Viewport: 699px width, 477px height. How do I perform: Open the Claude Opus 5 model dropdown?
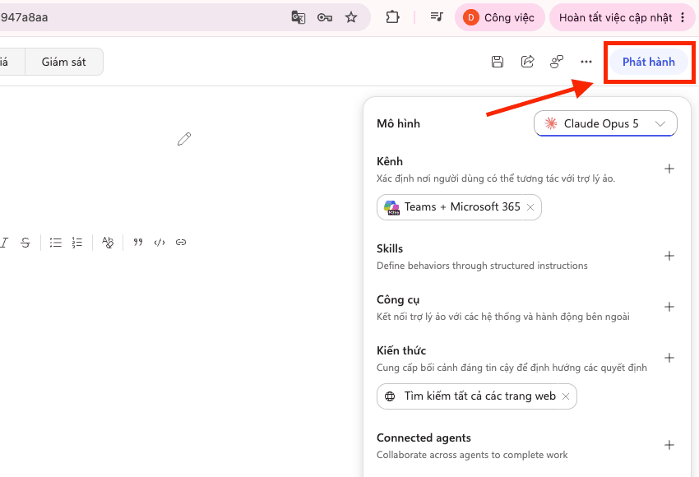pos(605,123)
